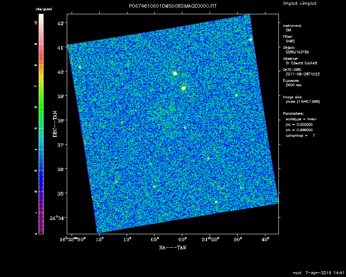The image size is (346, 277).
Task: Click the implot vimplot header text
Action: (x=299, y=3)
